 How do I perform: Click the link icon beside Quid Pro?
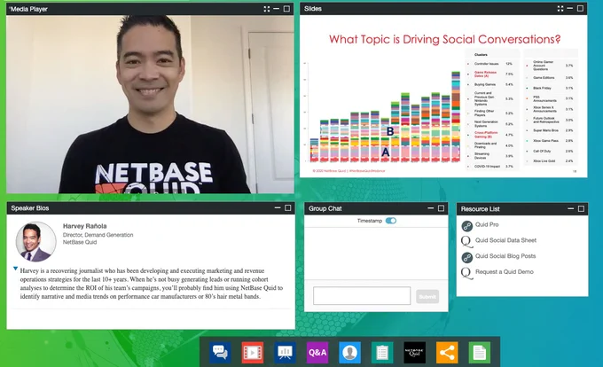tap(466, 225)
